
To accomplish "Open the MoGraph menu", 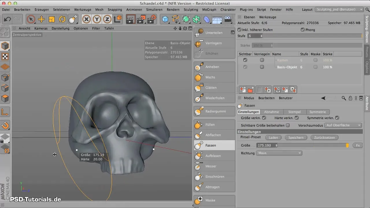I will click(x=209, y=10).
